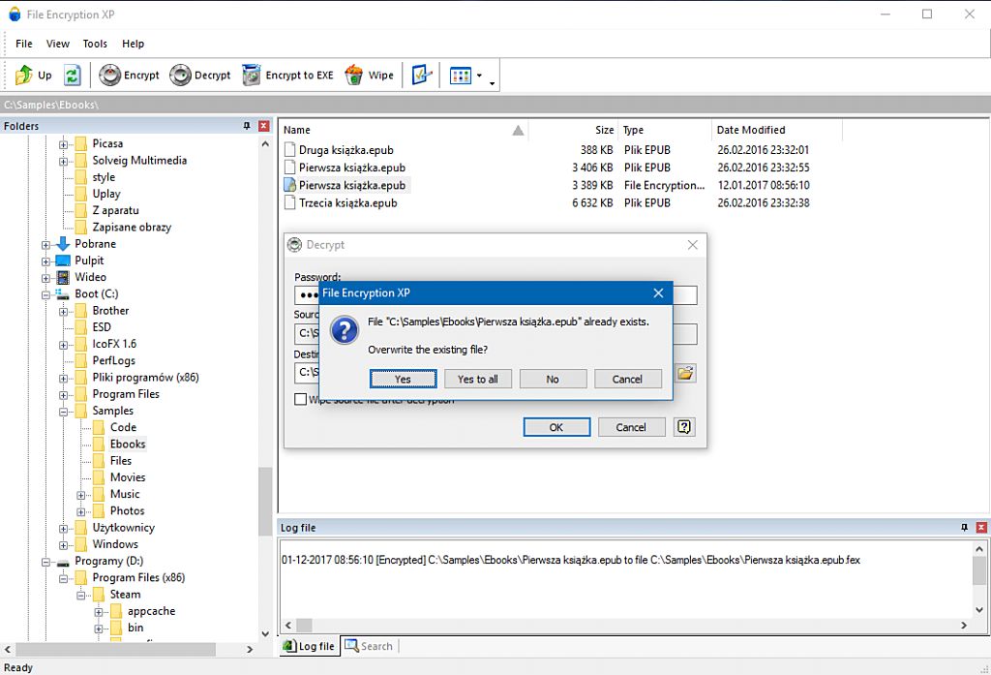Screen dimensions: 991x675
Task: Pin the Log file panel
Action: pos(965,527)
